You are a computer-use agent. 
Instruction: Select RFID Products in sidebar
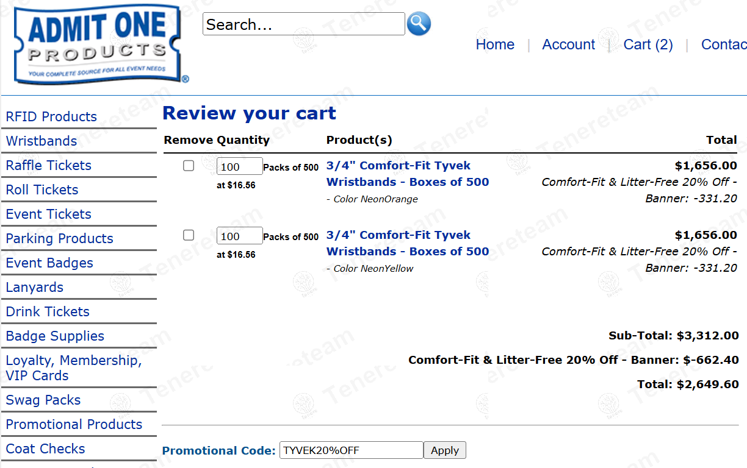tap(51, 116)
